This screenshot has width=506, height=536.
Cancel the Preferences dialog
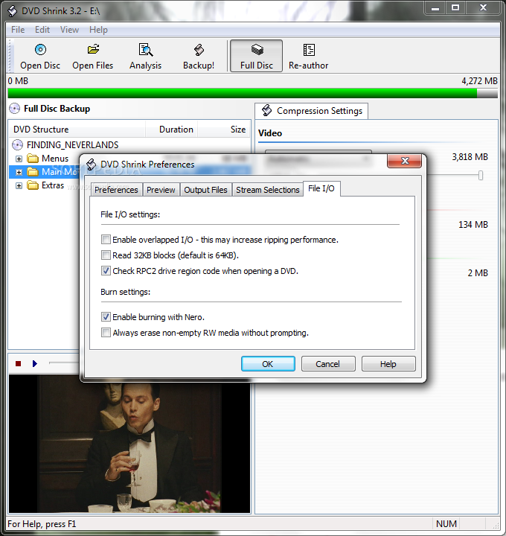click(328, 364)
